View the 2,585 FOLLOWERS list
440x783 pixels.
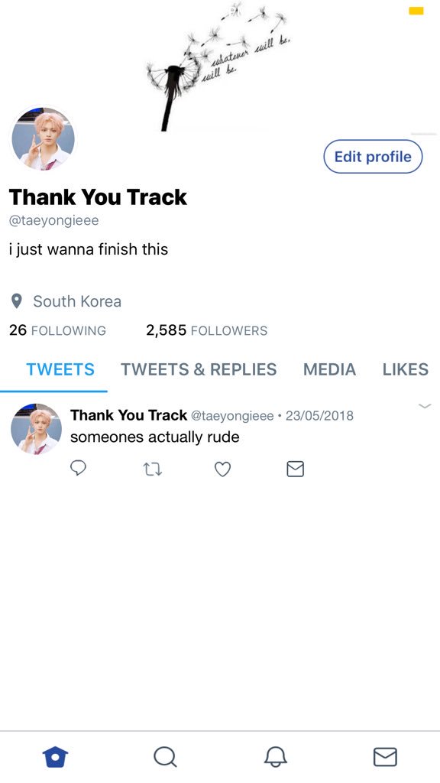pyautogui.click(x=206, y=330)
